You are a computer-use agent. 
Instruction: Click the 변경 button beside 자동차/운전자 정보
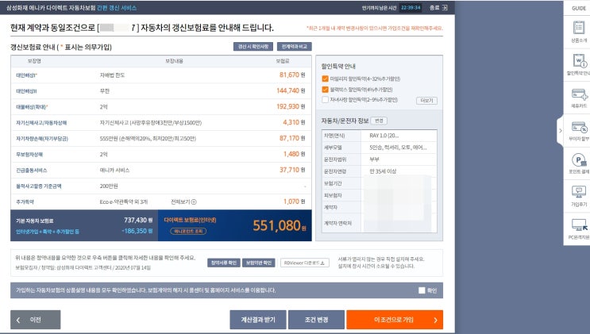379,121
